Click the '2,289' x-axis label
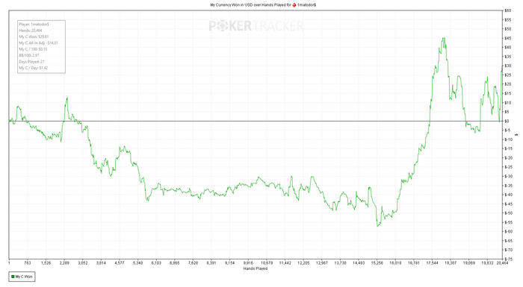523x287 pixels. coord(64,263)
